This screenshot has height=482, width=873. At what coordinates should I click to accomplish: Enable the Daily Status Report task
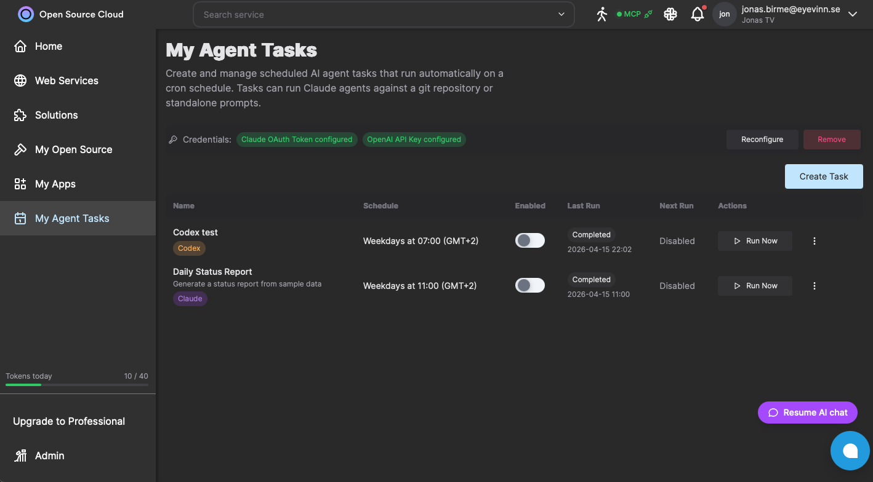pyautogui.click(x=529, y=285)
